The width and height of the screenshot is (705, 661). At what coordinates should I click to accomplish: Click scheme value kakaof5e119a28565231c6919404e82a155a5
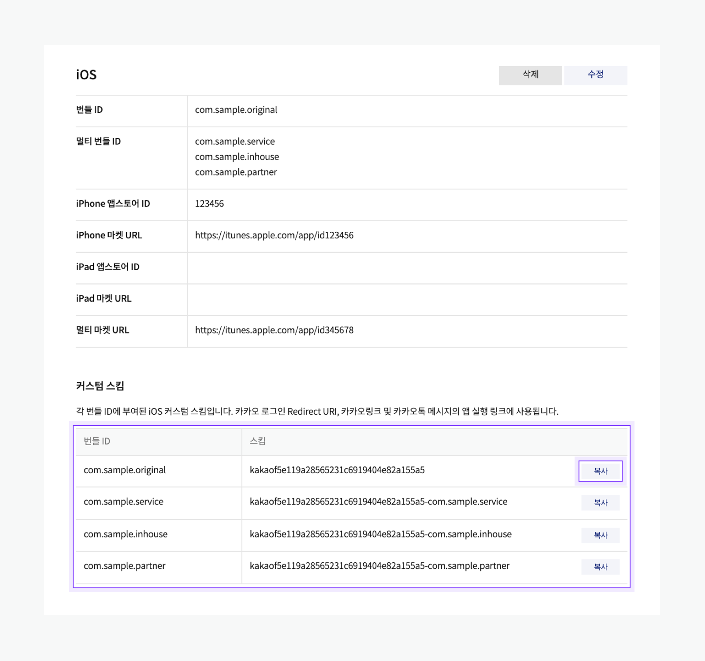coord(337,470)
